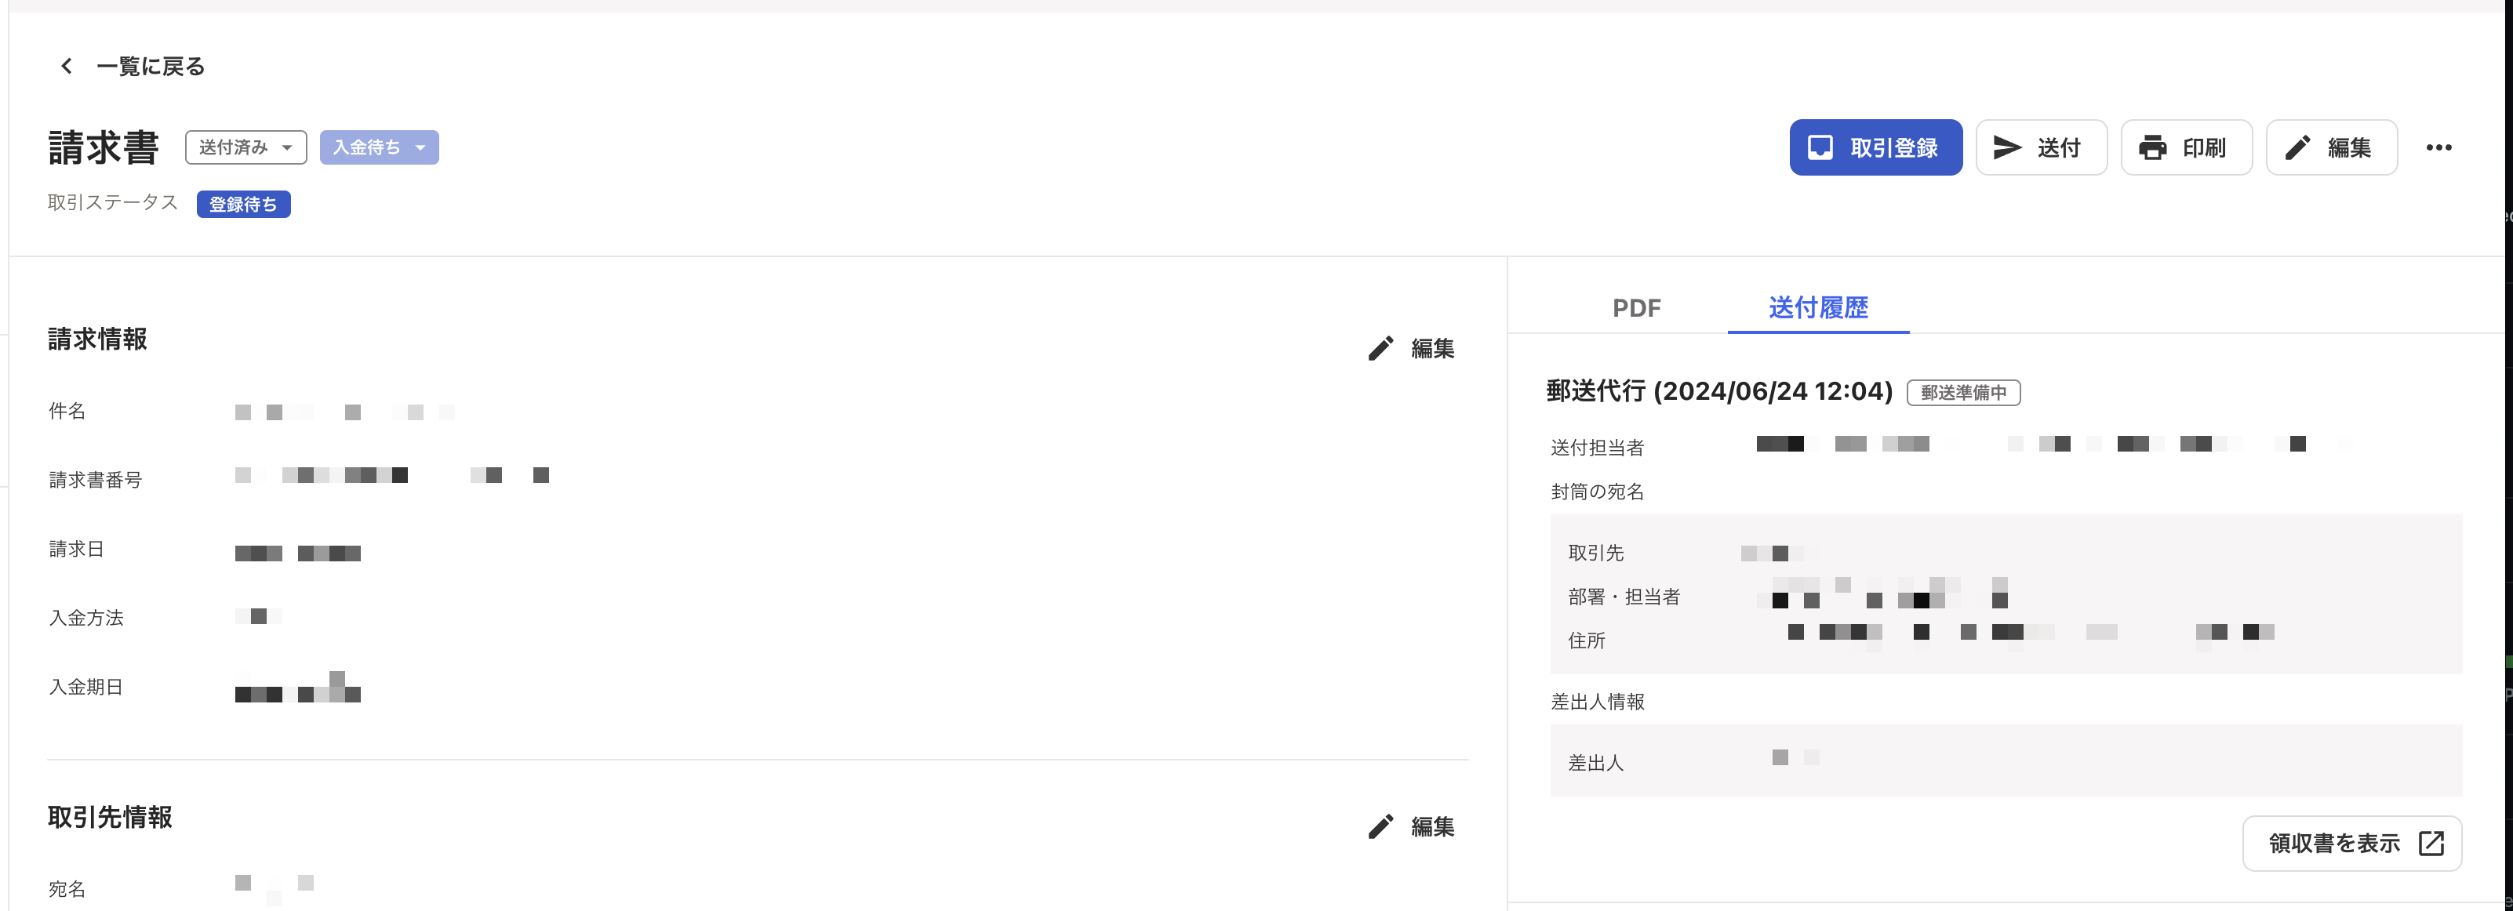Go back via 一覧に戻る link
The width and height of the screenshot is (2513, 911).
click(x=151, y=67)
